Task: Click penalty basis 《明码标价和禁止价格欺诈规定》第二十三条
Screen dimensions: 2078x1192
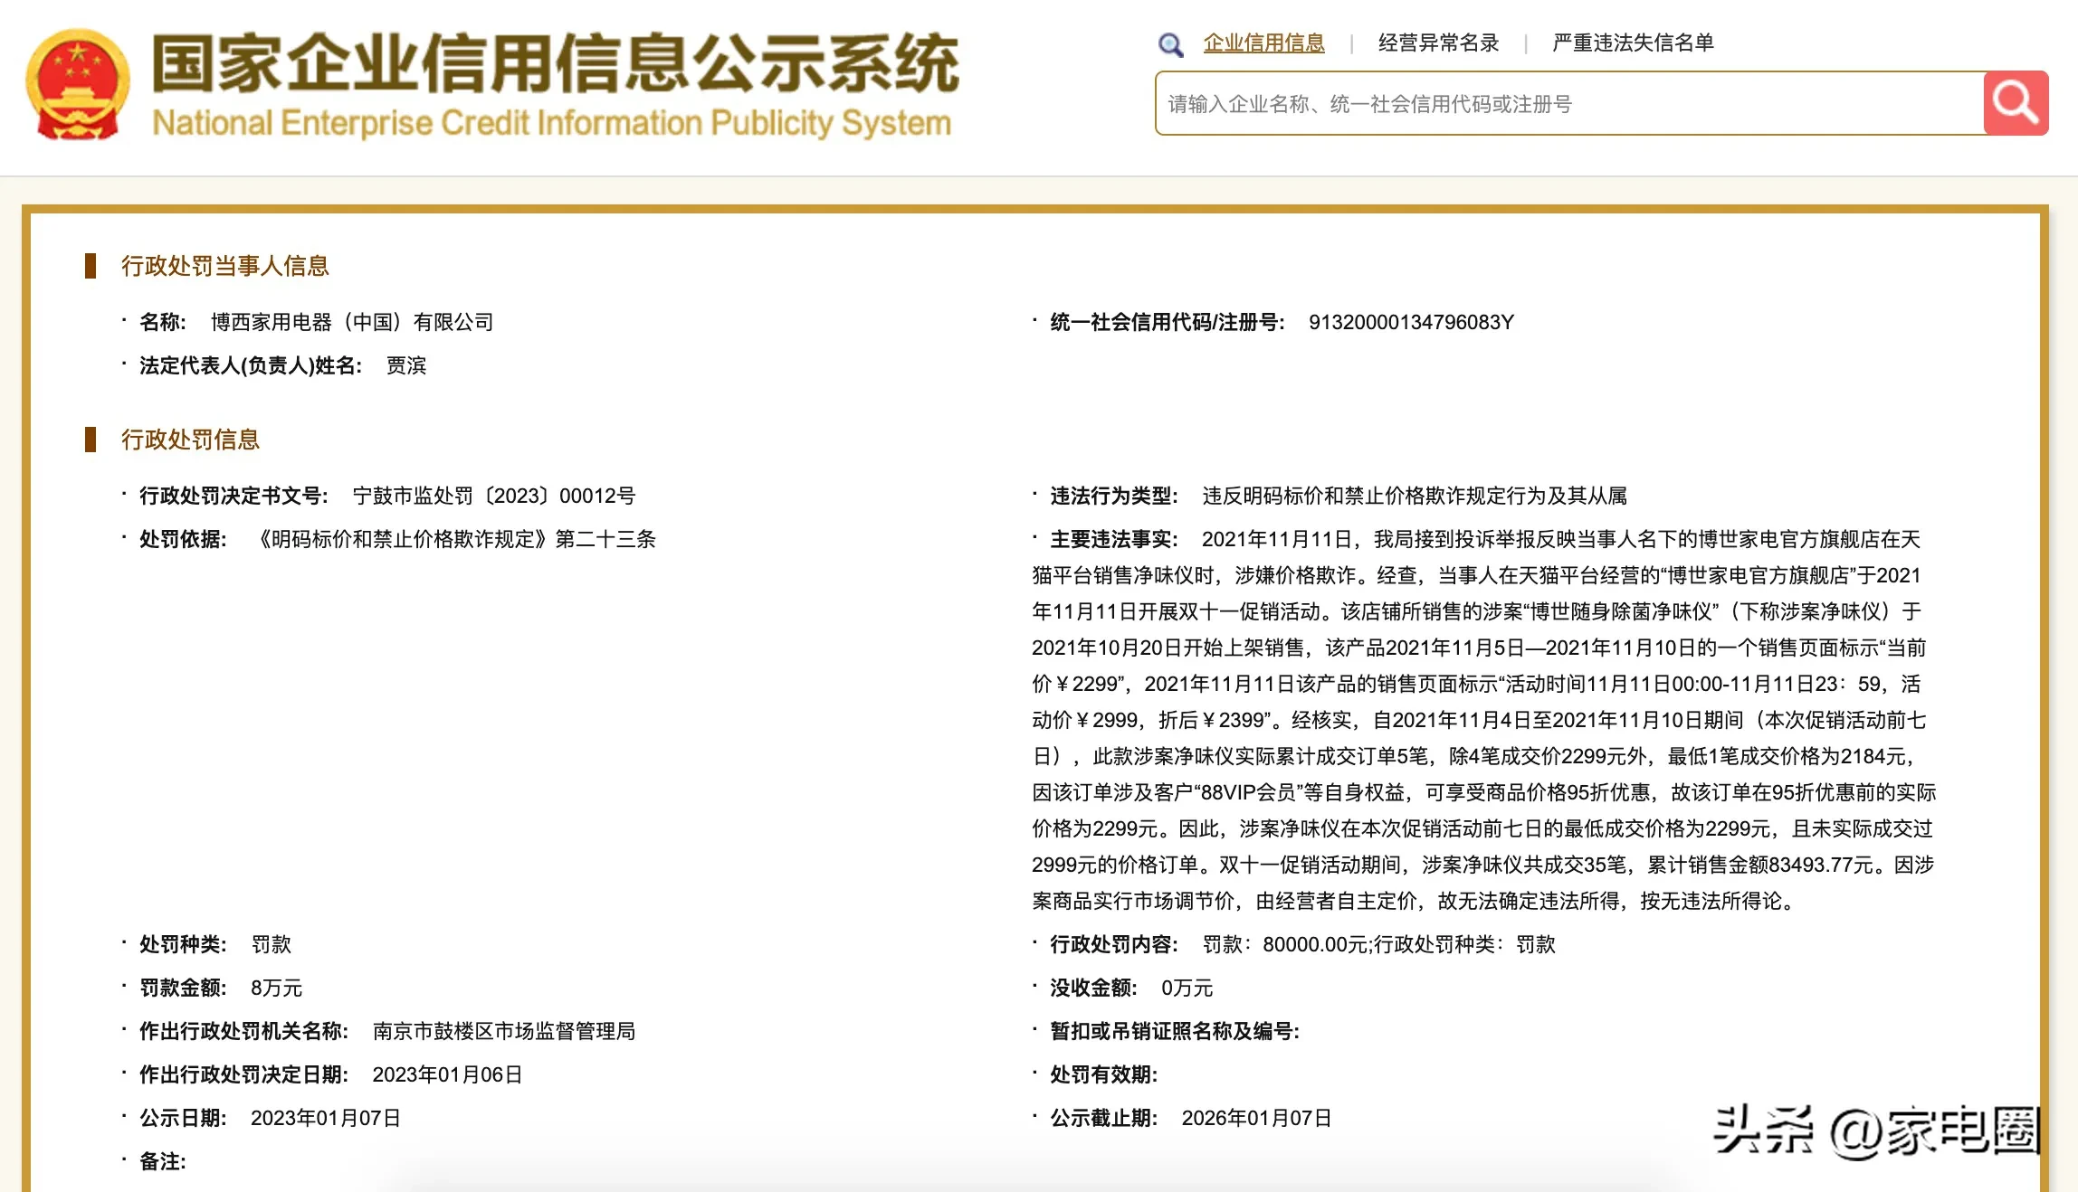Action: 454,539
